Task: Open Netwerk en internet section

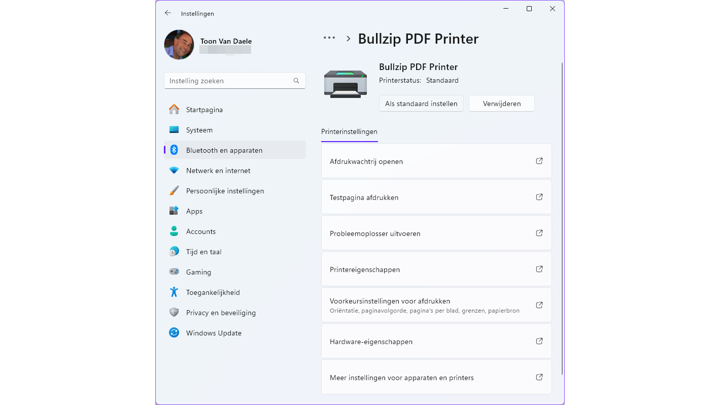Action: (x=235, y=171)
